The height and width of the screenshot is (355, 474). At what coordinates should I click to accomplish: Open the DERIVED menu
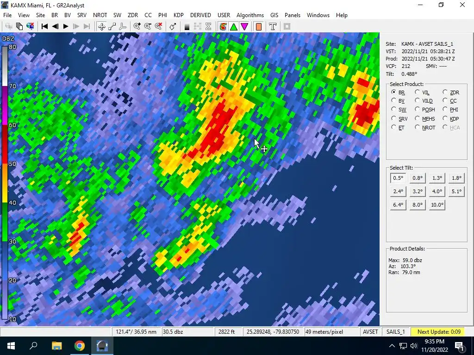(200, 15)
